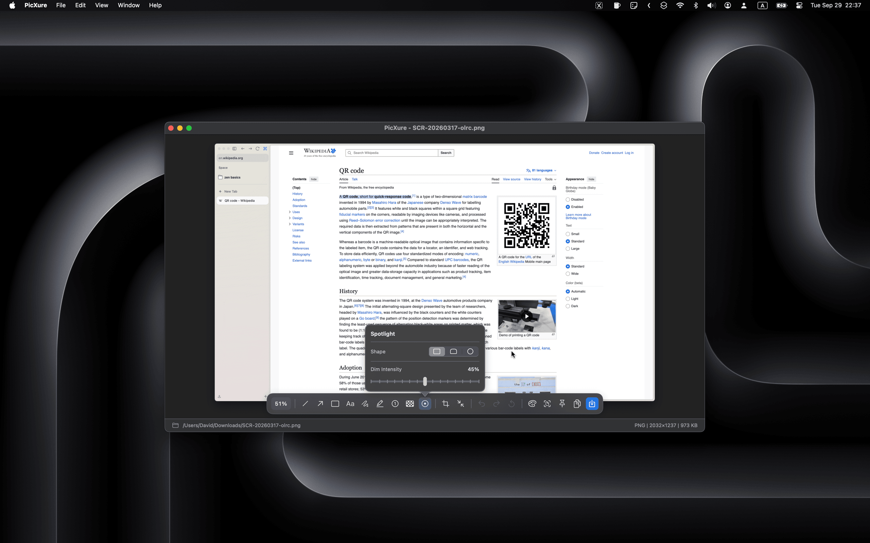This screenshot has height=543, width=870.
Task: Select the Crop tool
Action: click(x=446, y=404)
